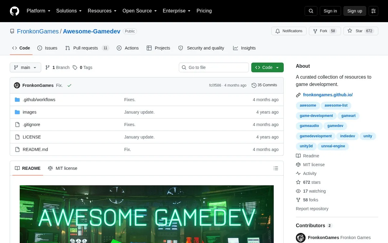Viewport: 388px width, 243px height.
Task: Switch to the Issues tab
Action: (47, 48)
